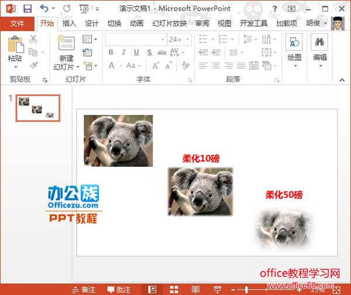The height and width of the screenshot is (295, 351).
Task: Cut the selection with scissors icon
Action: point(33,39)
